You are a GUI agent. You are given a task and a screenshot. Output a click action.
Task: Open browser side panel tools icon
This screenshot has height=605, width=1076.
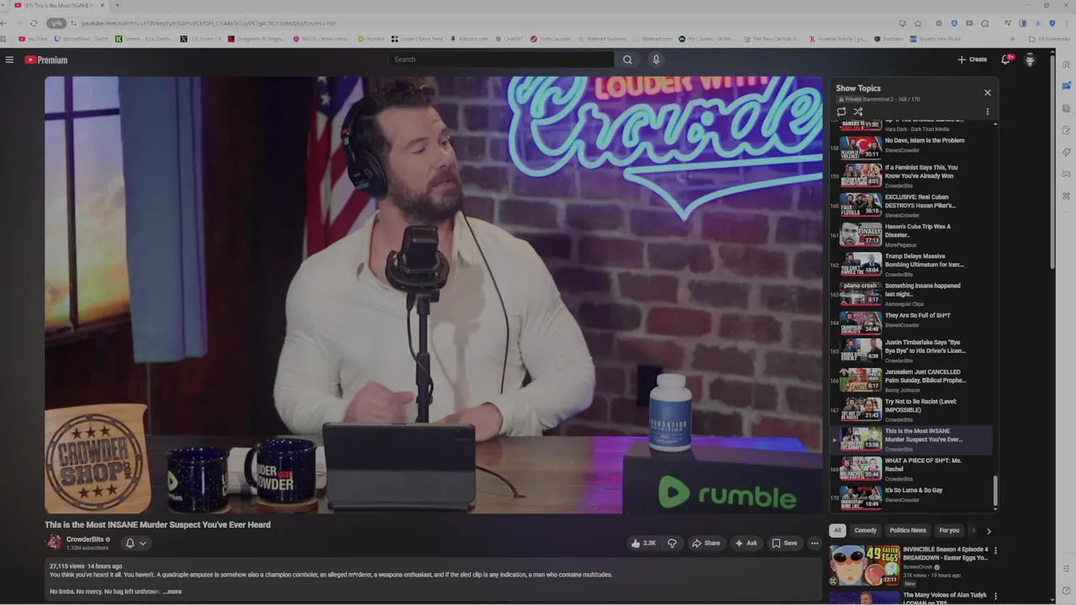(x=1066, y=196)
